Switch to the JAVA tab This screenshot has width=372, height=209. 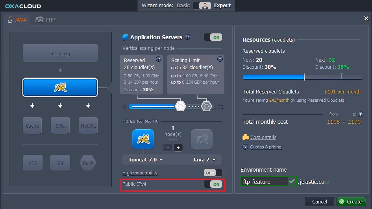[17, 20]
